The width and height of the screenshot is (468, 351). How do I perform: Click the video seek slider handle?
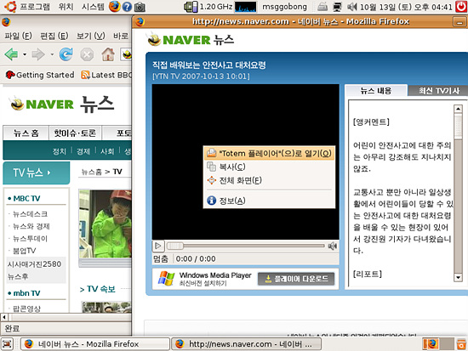pos(175,246)
